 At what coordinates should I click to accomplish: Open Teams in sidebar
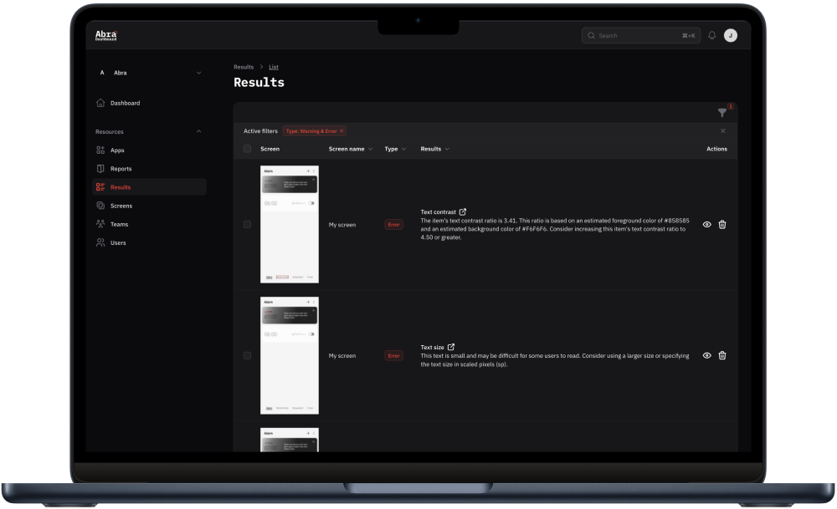coord(150,224)
